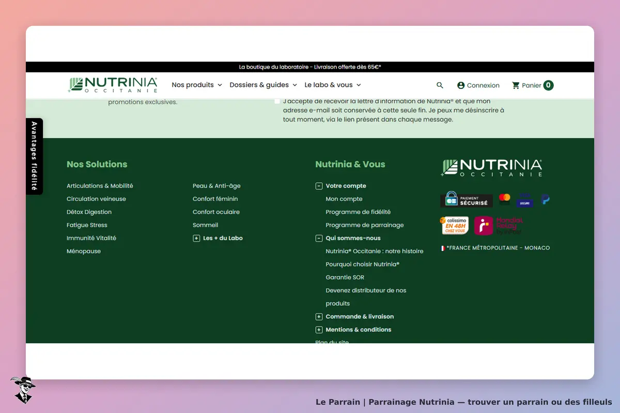Click the Nos Solutions heading

[97, 164]
